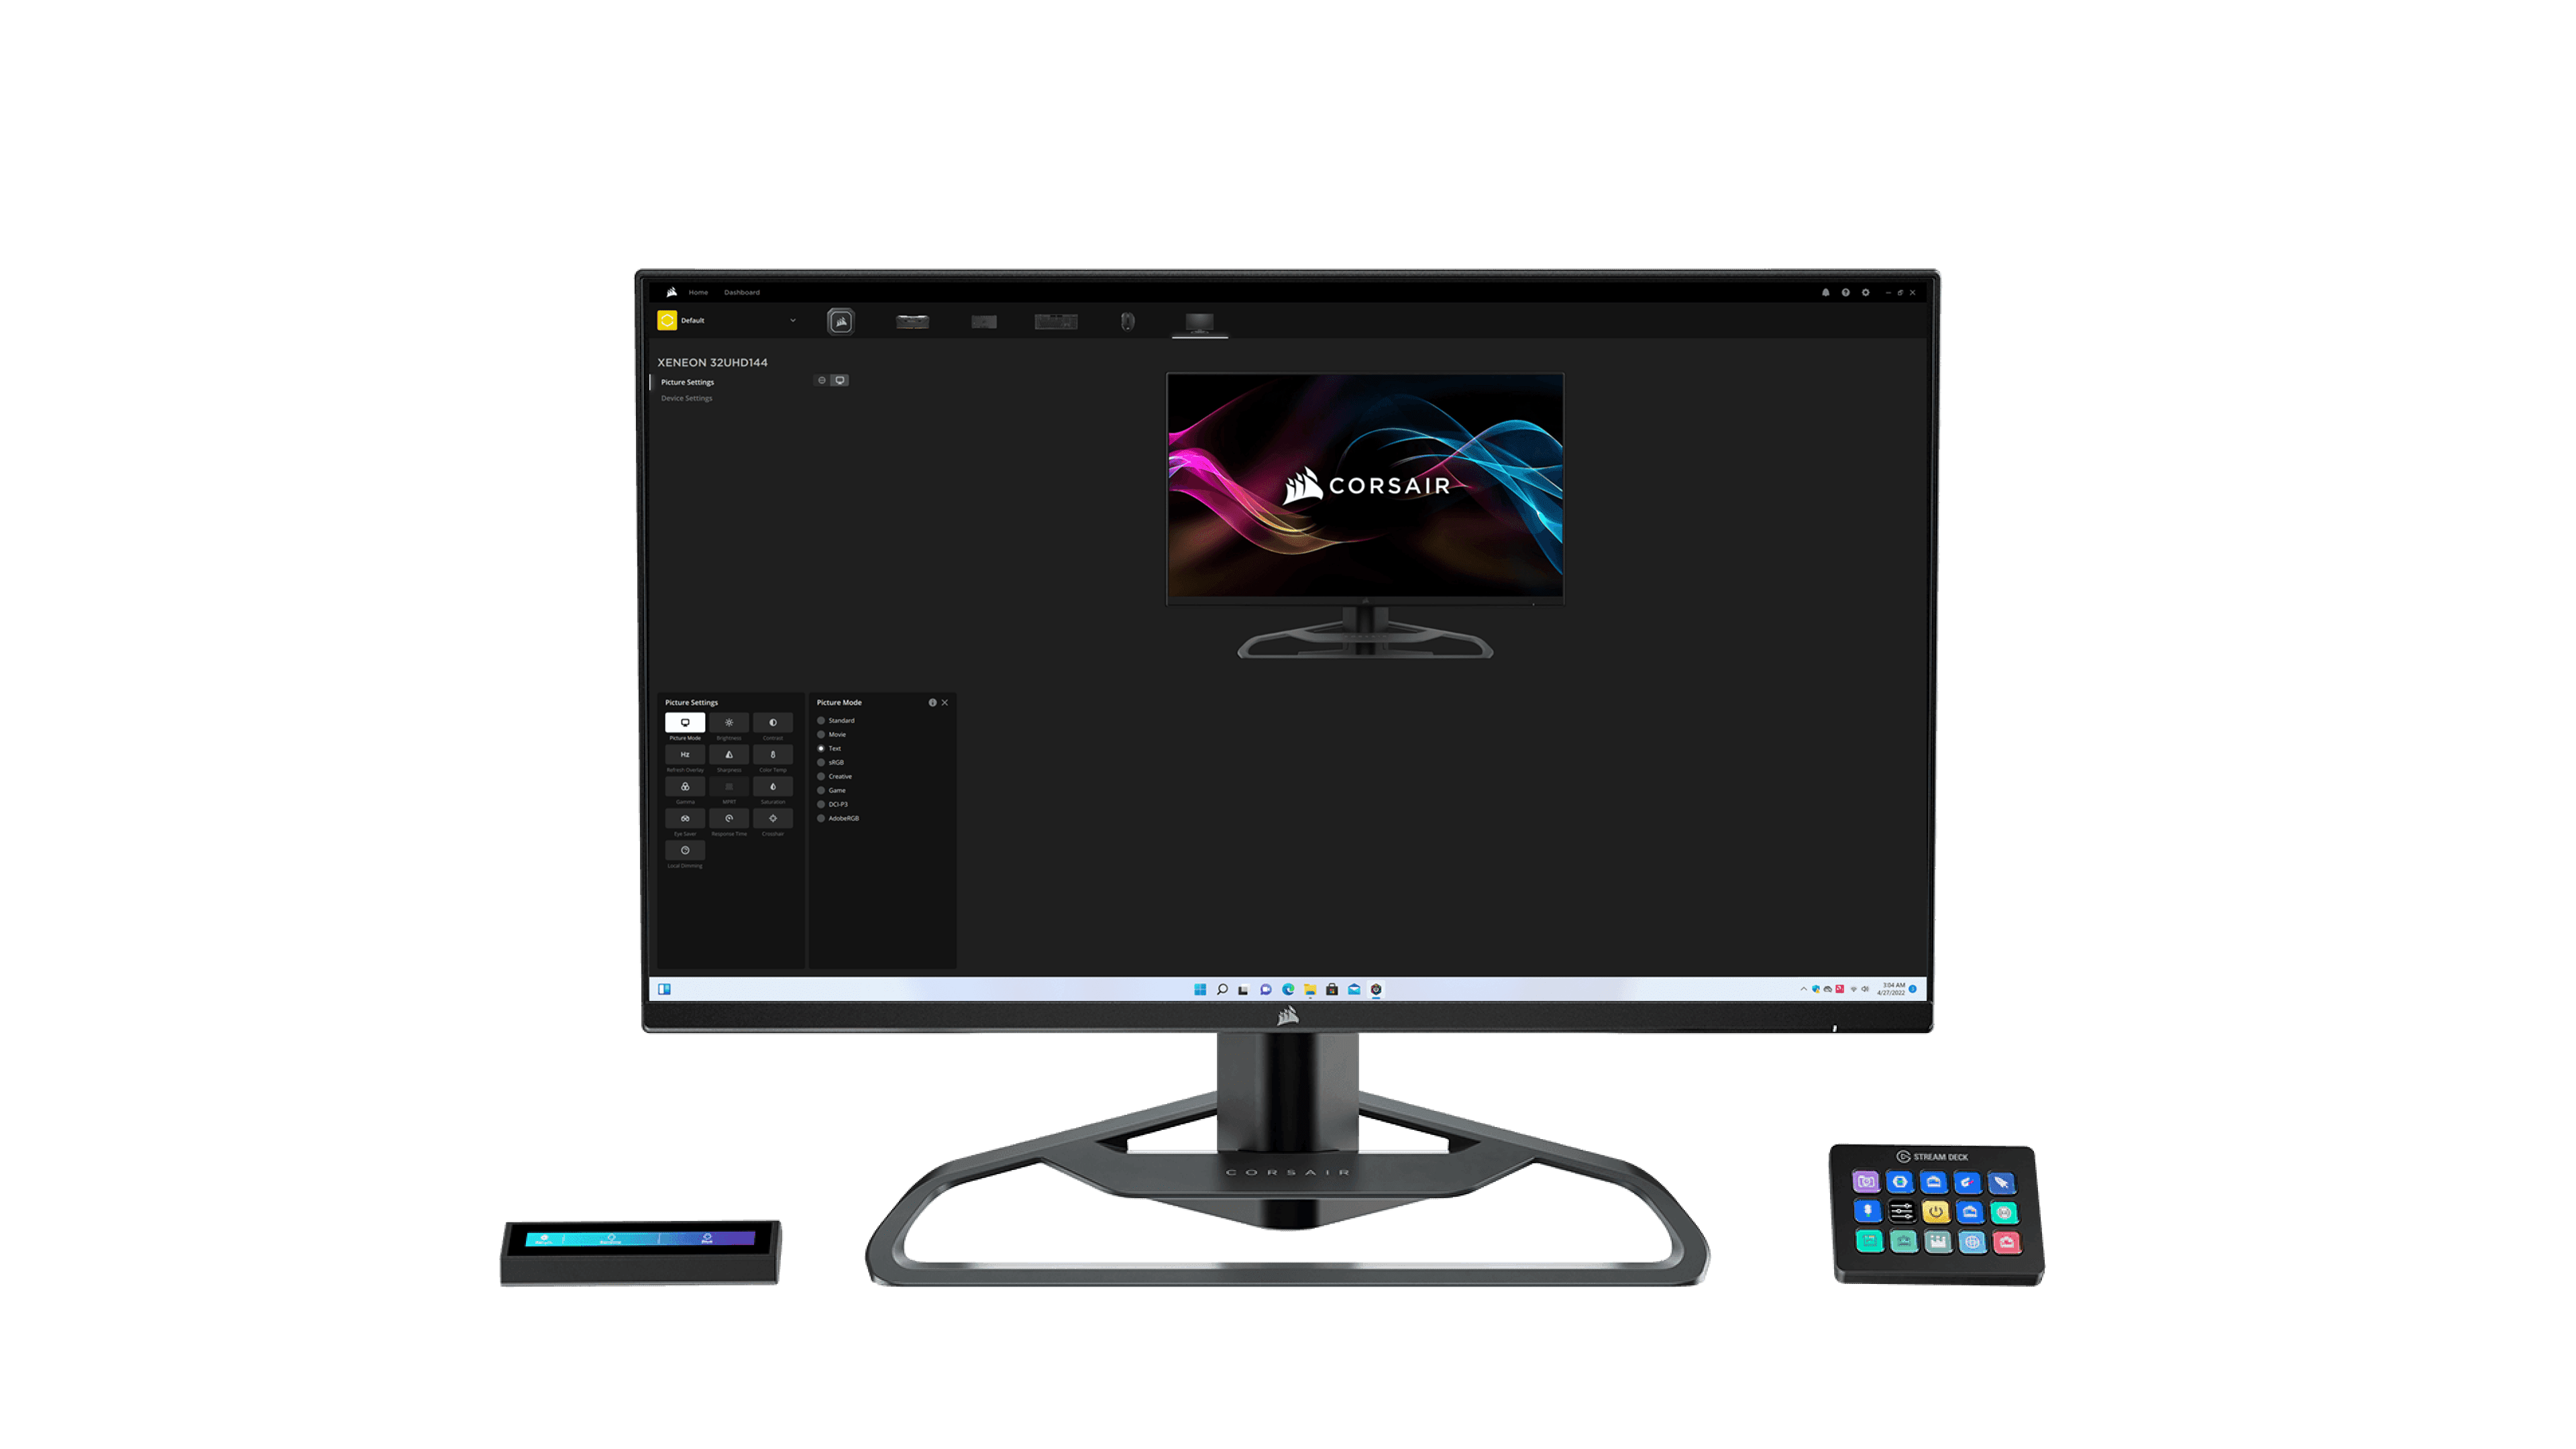
Task: Click the Stream Deck app icon on taskbar
Action: coord(1377,989)
